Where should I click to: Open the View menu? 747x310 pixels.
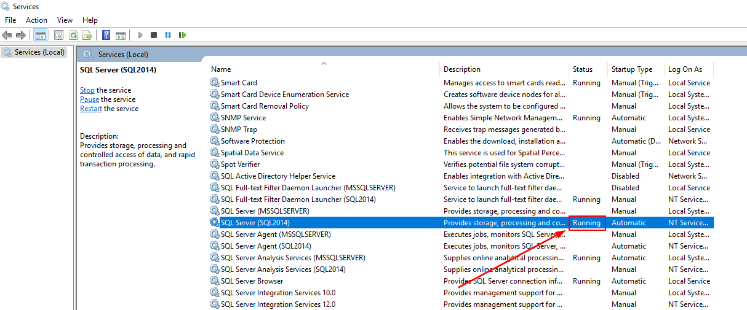[65, 20]
